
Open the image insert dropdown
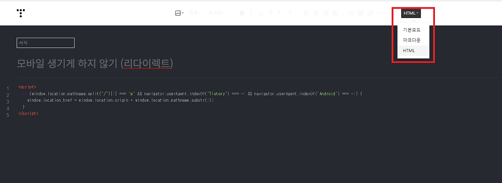(179, 13)
